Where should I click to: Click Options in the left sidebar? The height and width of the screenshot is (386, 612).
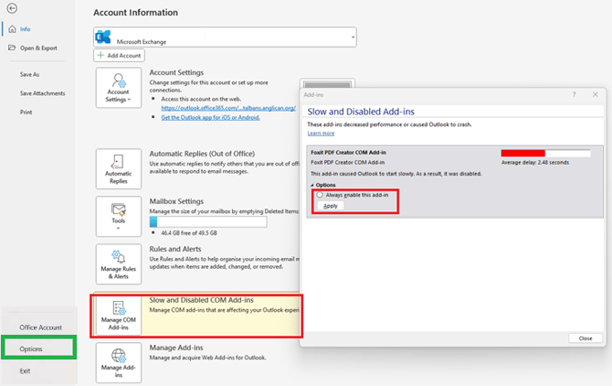31,348
